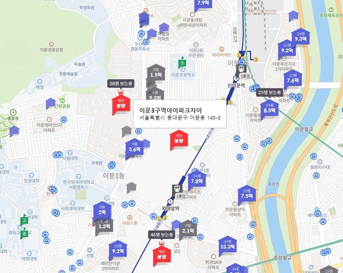This screenshot has width=343, height=273.
Task: Select the 23평 7.5억 price marker
Action: click(x=247, y=193)
